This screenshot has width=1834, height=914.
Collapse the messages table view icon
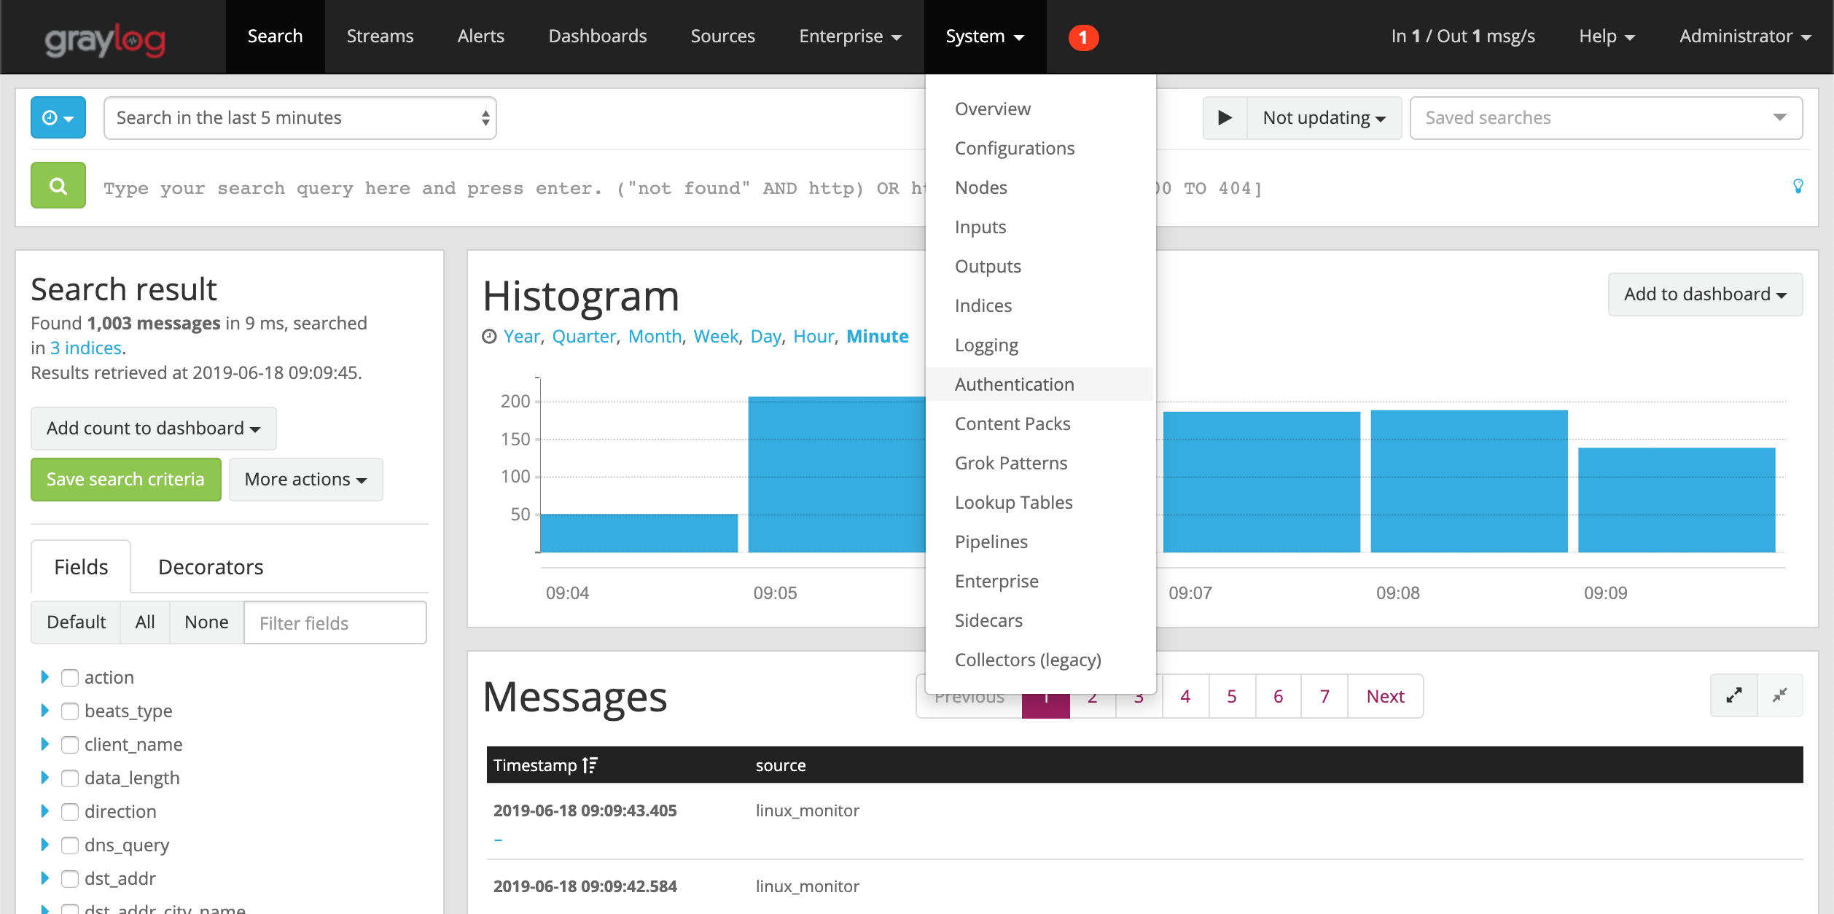(1779, 695)
